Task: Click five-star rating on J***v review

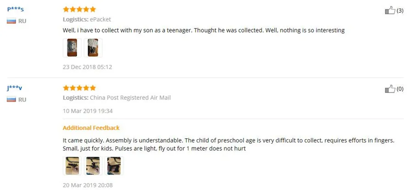Action: click(79, 88)
